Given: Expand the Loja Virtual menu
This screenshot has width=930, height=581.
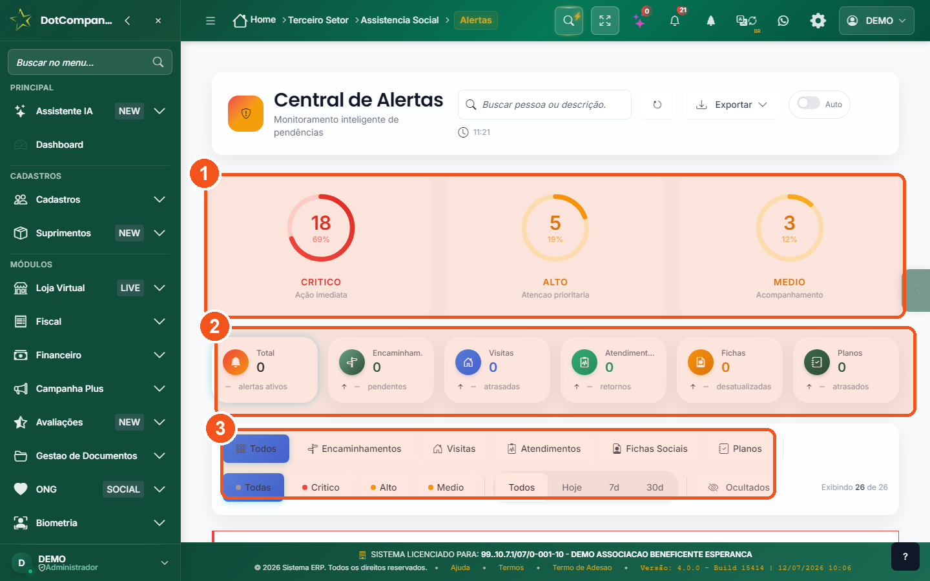Looking at the screenshot, I should tap(160, 288).
